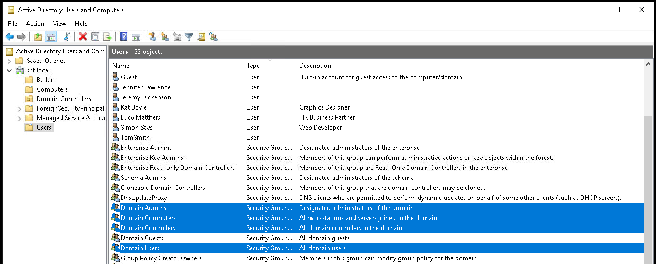
Task: Create a new organizational unit icon
Action: pos(177,37)
